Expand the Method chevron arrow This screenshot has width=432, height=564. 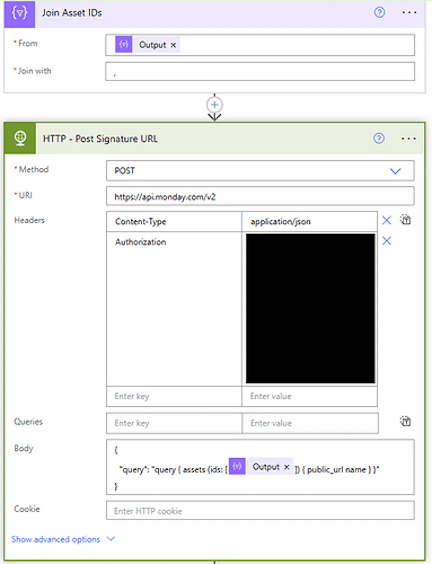395,171
